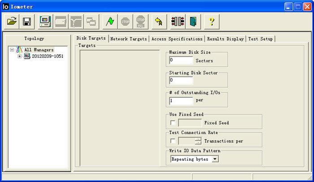Switch to the Network Targets tab
The image size is (314, 182).
coord(129,39)
